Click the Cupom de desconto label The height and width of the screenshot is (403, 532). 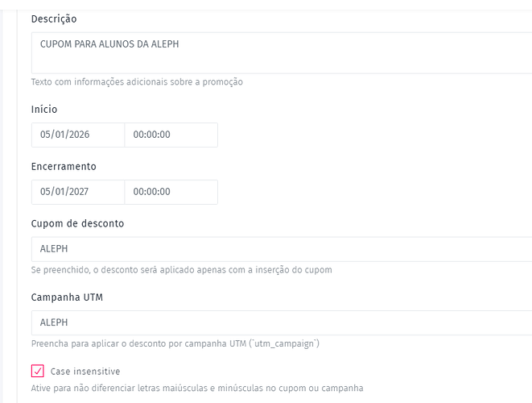tap(77, 223)
